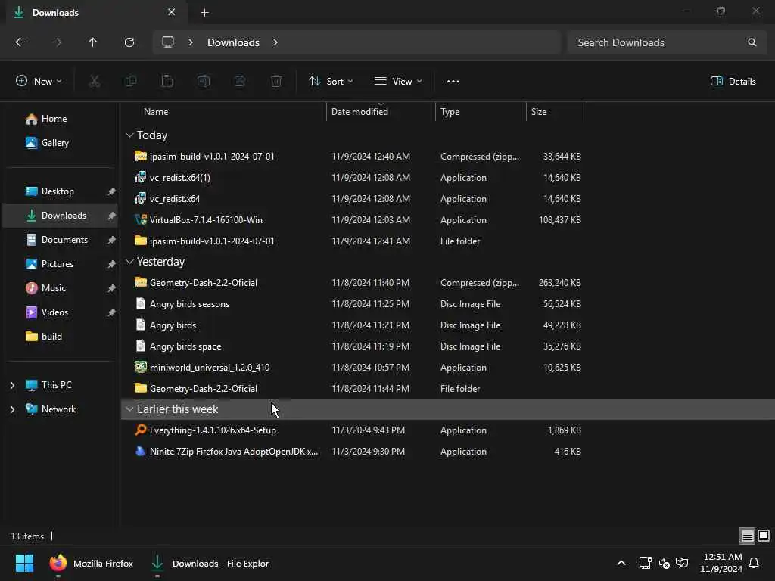Go up one folder level with Up arrow
The height and width of the screenshot is (581, 775).
tap(92, 42)
